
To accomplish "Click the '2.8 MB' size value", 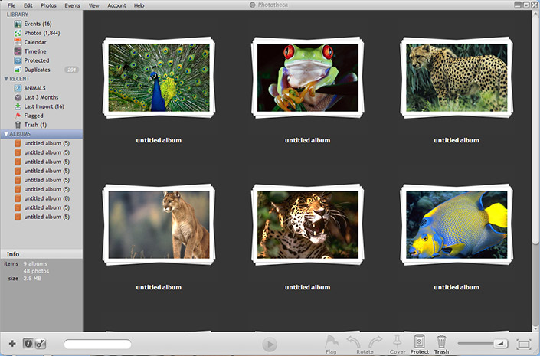I will pos(32,278).
